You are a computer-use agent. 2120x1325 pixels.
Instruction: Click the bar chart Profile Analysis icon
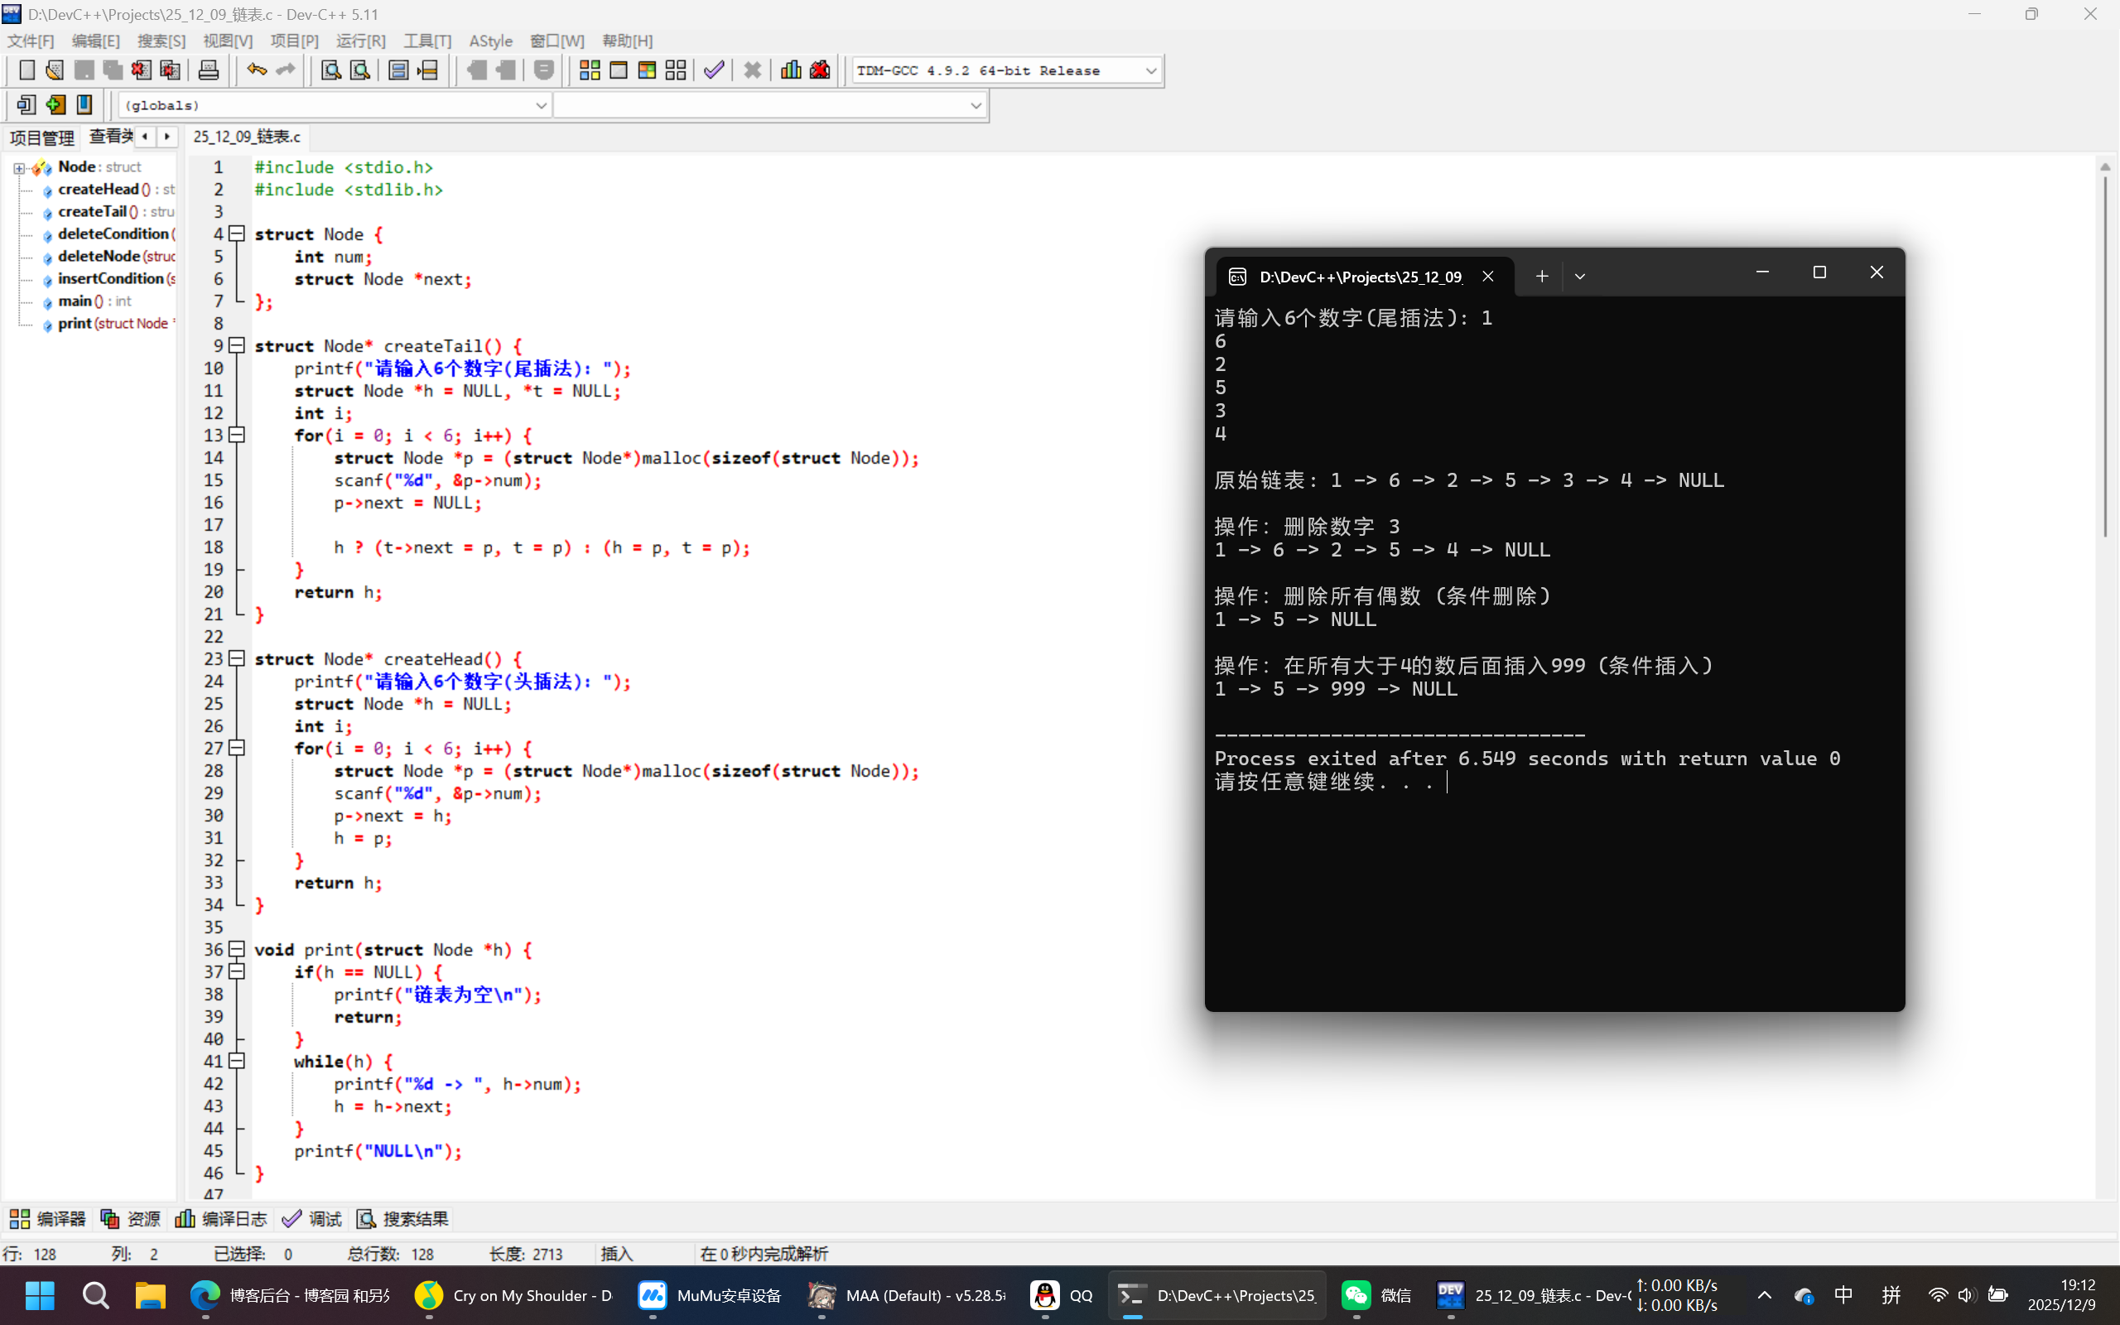pos(790,70)
